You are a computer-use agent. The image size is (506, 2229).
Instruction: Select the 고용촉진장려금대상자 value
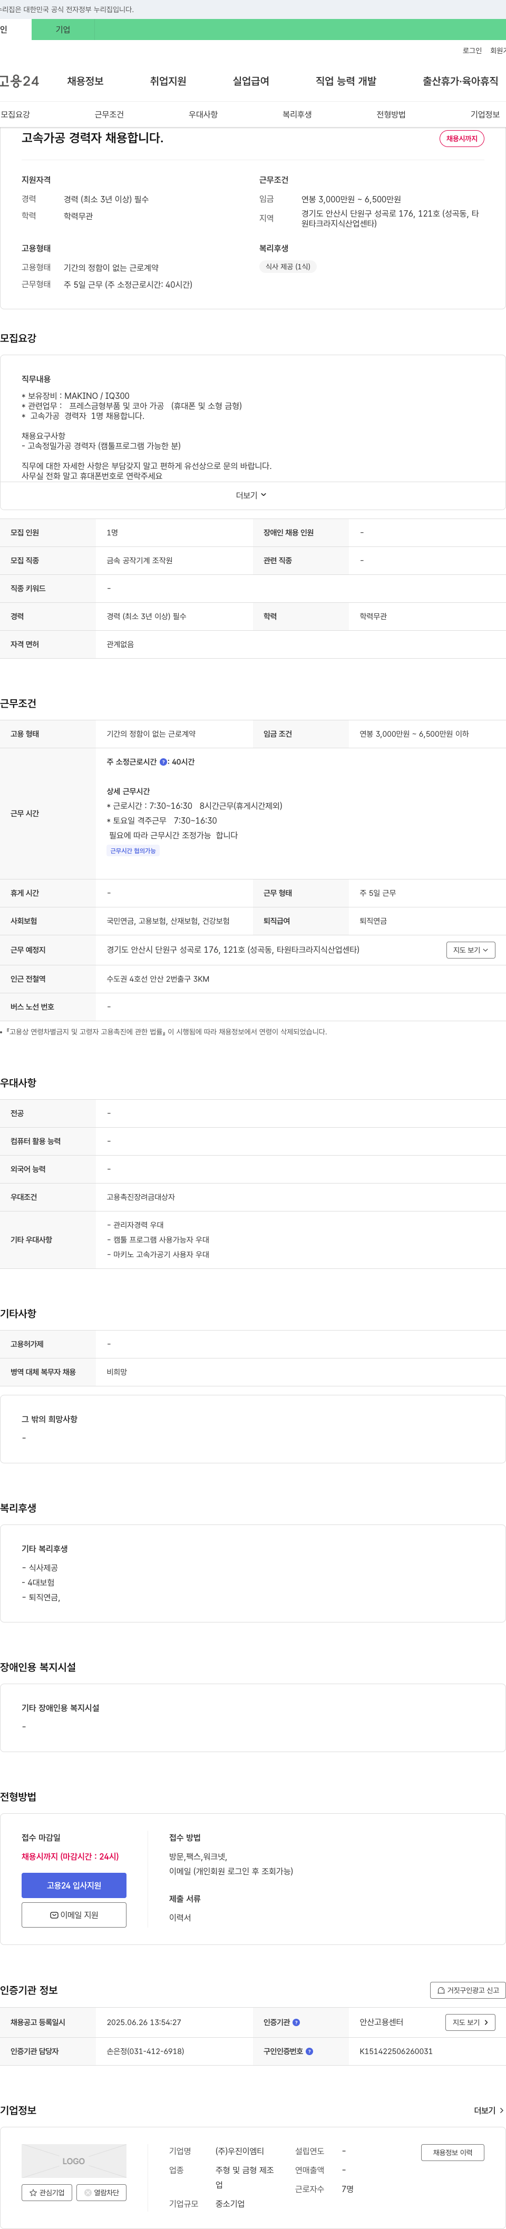(x=141, y=1197)
